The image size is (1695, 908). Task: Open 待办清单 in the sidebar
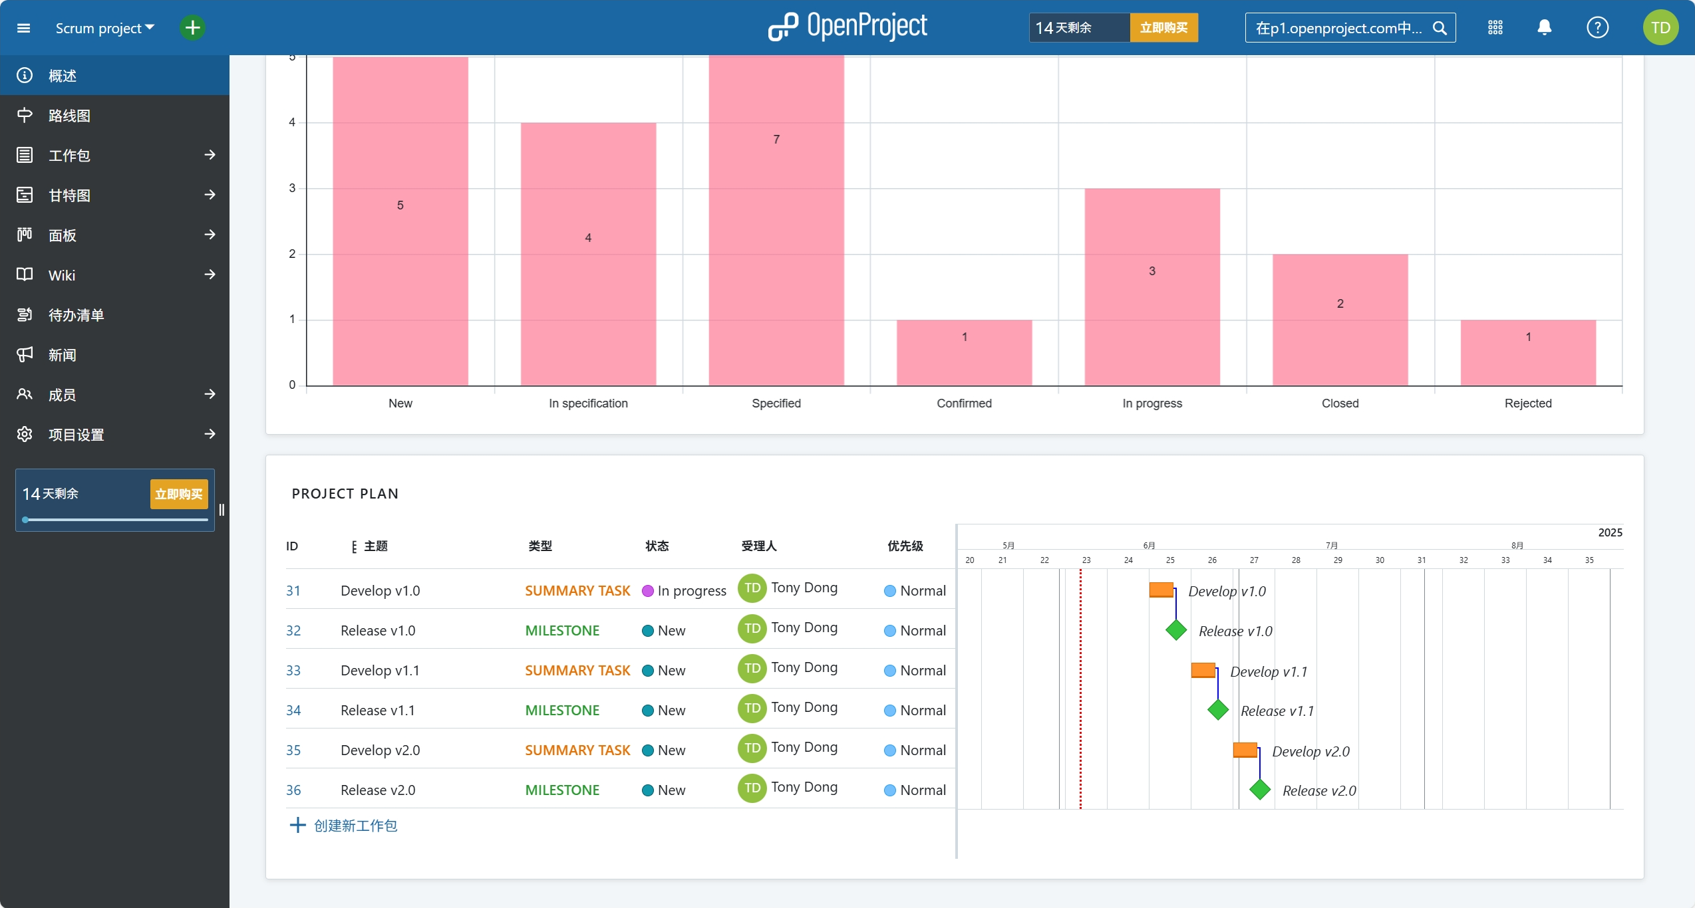(114, 314)
